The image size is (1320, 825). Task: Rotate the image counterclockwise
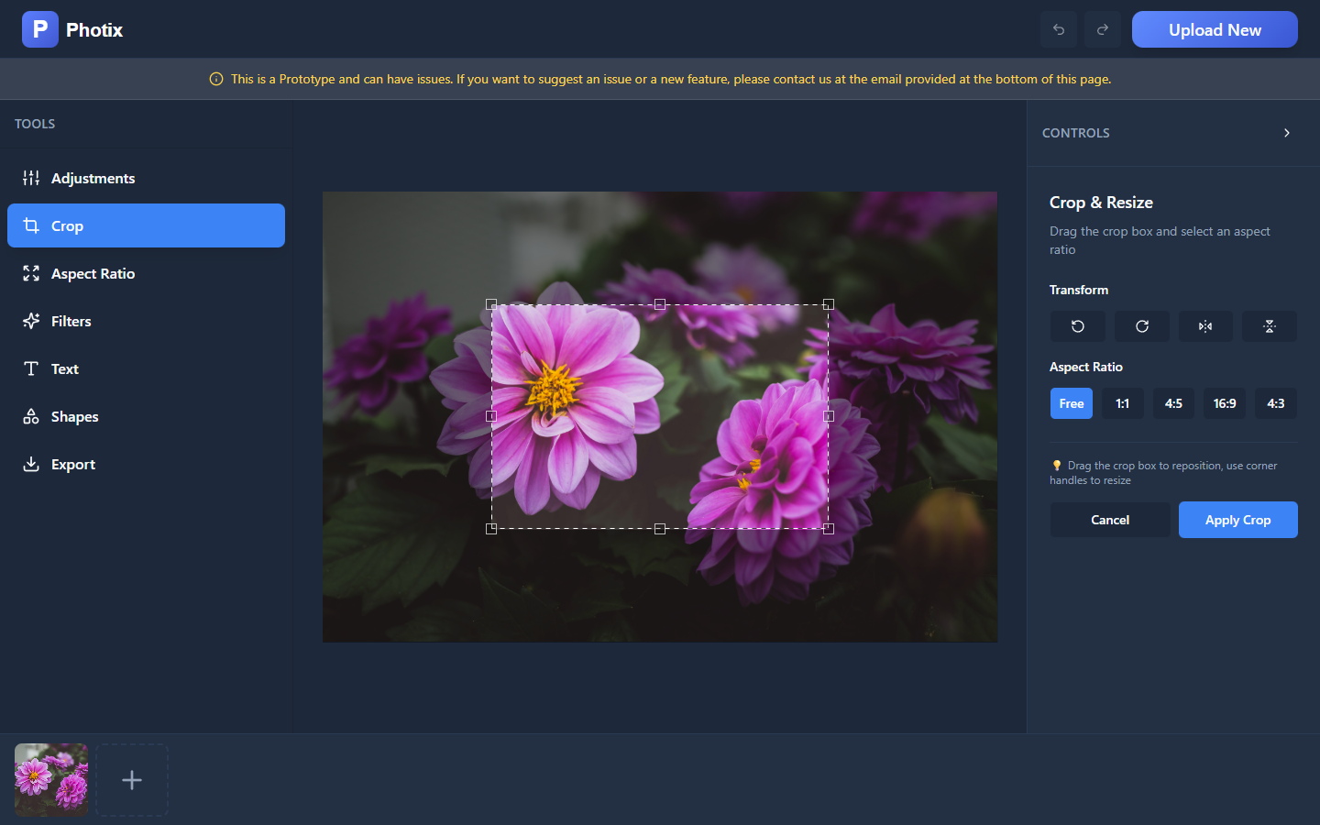[1077, 326]
